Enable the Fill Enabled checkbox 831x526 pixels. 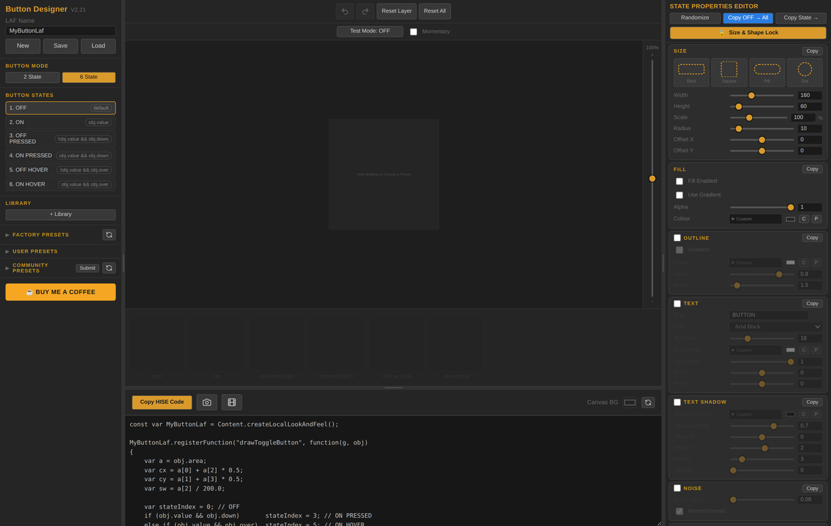click(x=679, y=181)
